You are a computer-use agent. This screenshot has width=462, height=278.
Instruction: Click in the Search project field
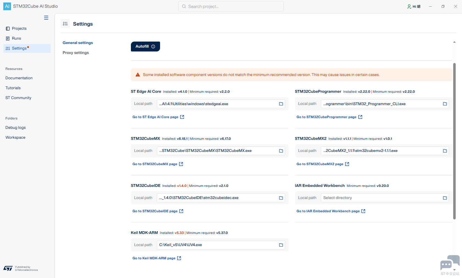(231, 6)
